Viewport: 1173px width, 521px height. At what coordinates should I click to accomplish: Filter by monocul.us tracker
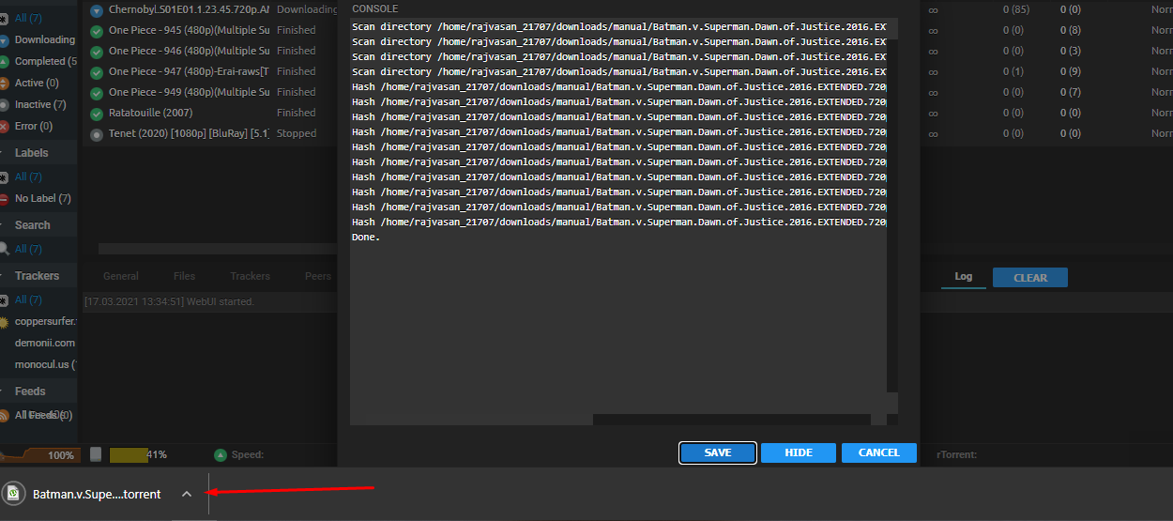tap(45, 365)
